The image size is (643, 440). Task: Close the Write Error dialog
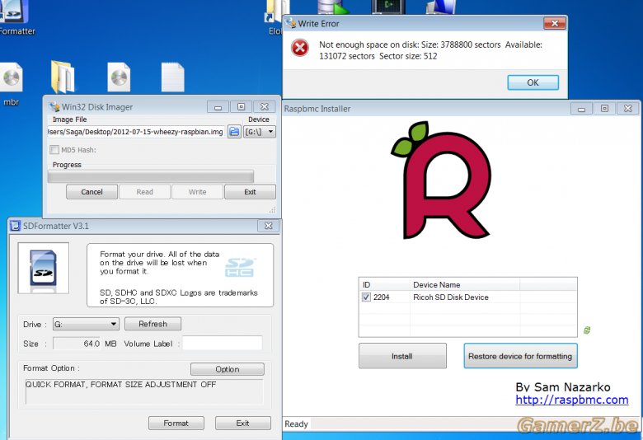(555, 23)
